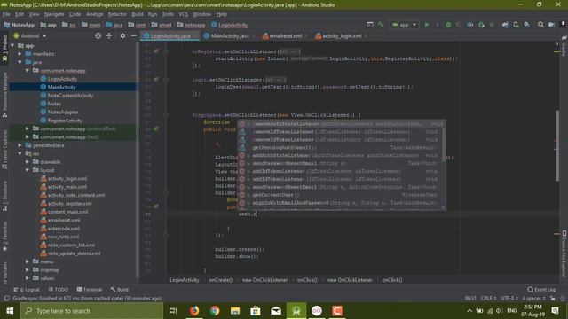568x319 pixels.
Task: Toggle the Layout Captures tool window
Action: point(4,150)
